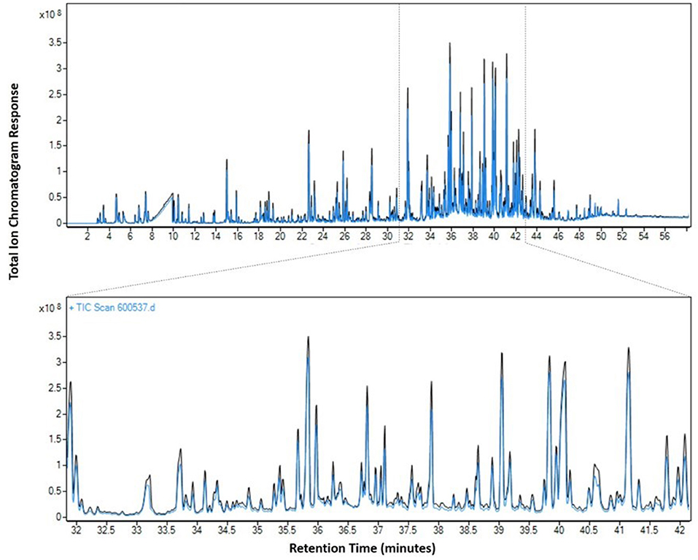Click the 32.5 tick label on lower x-axis
The width and height of the screenshot is (698, 560).
[x=106, y=530]
